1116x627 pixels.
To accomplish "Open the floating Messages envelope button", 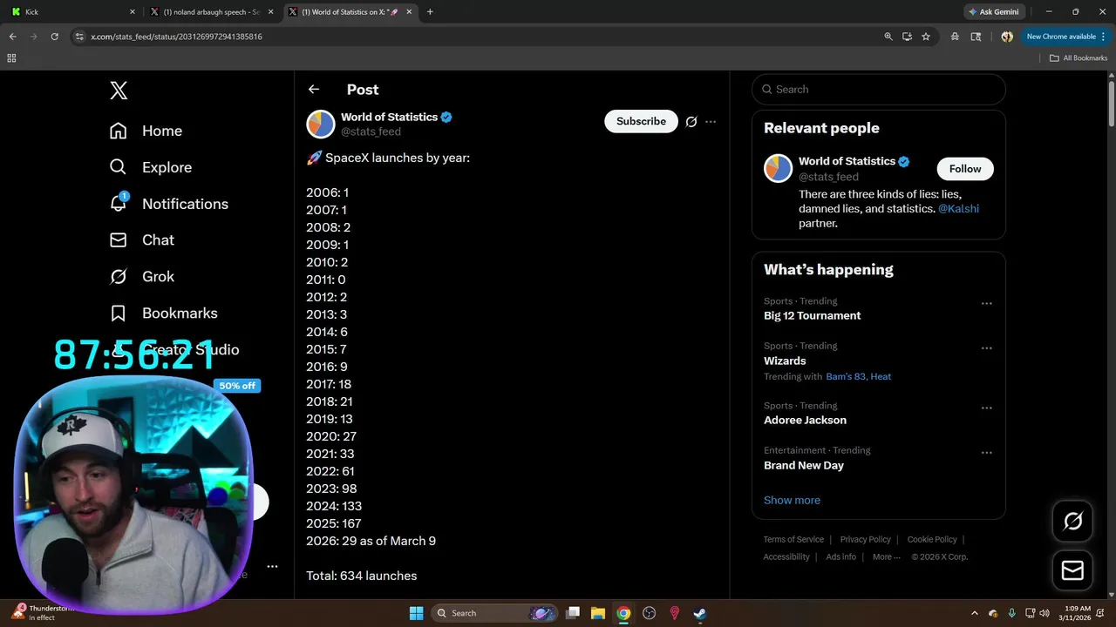I will [x=1072, y=570].
